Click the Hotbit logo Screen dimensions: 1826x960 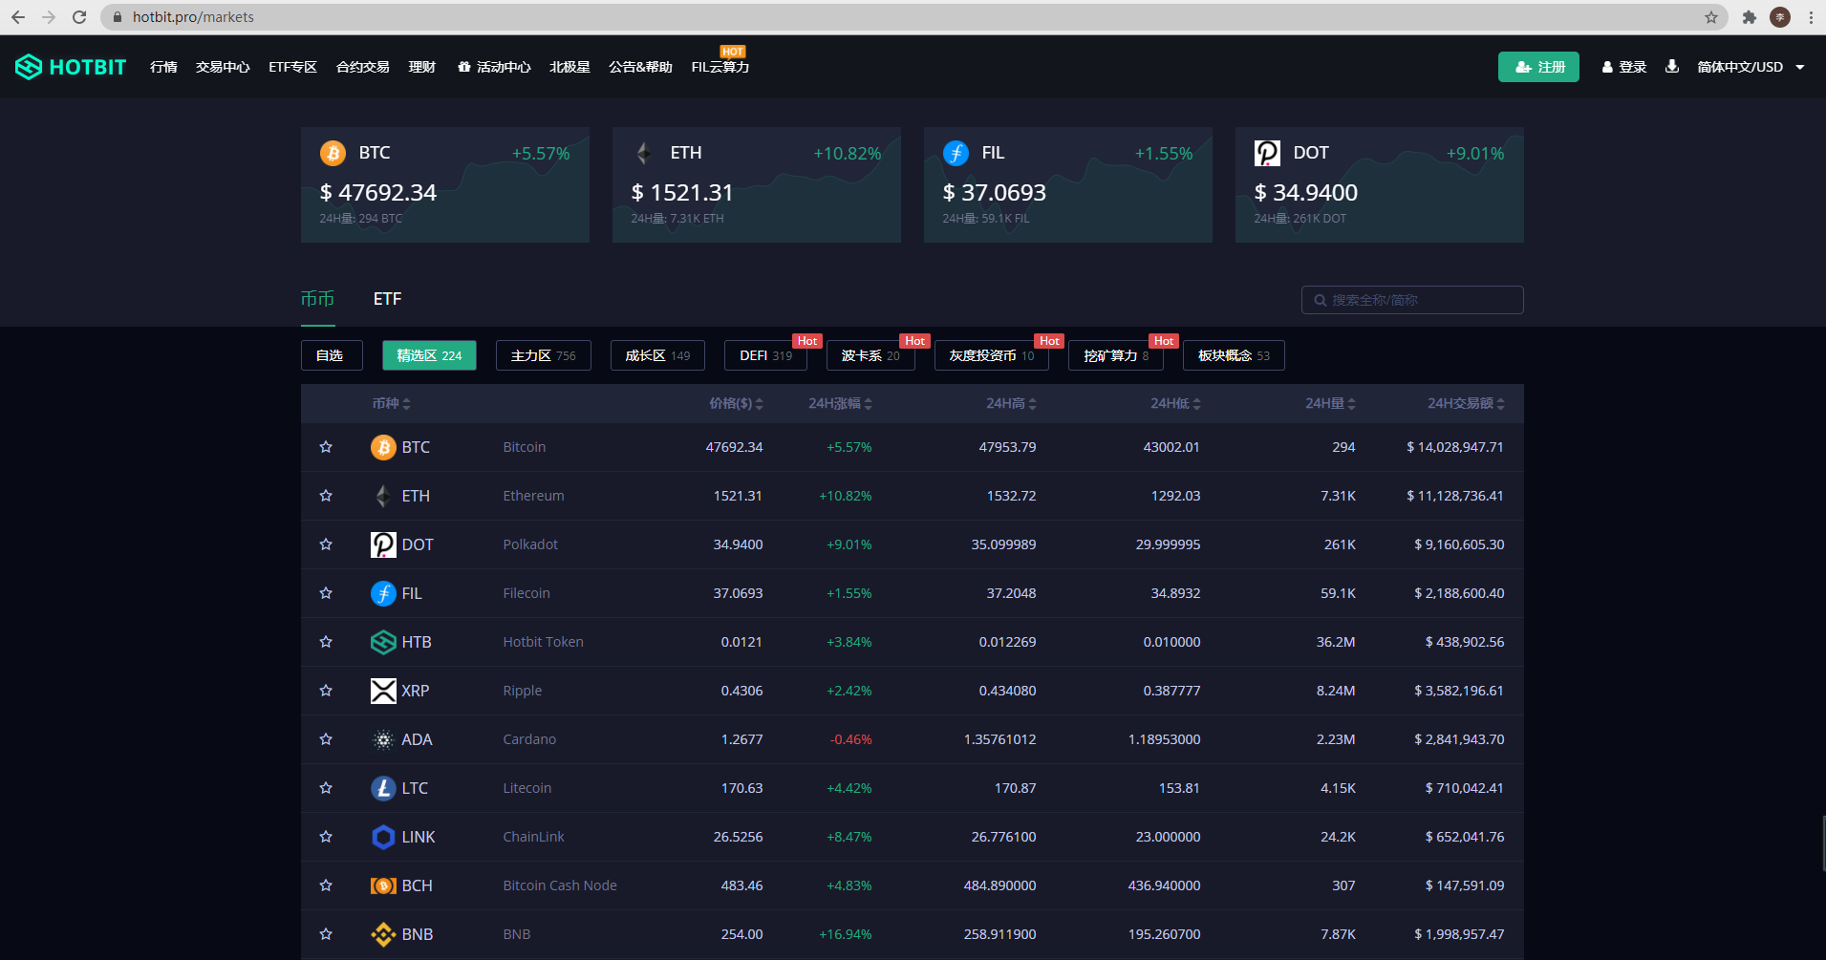point(71,67)
